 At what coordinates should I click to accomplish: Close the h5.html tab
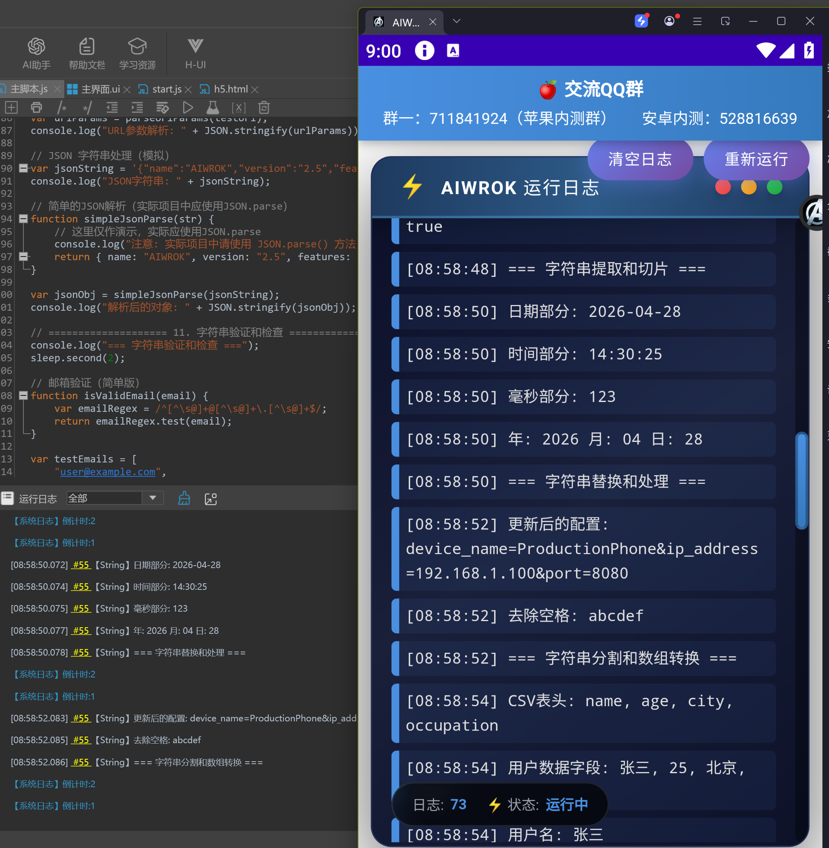click(x=255, y=90)
